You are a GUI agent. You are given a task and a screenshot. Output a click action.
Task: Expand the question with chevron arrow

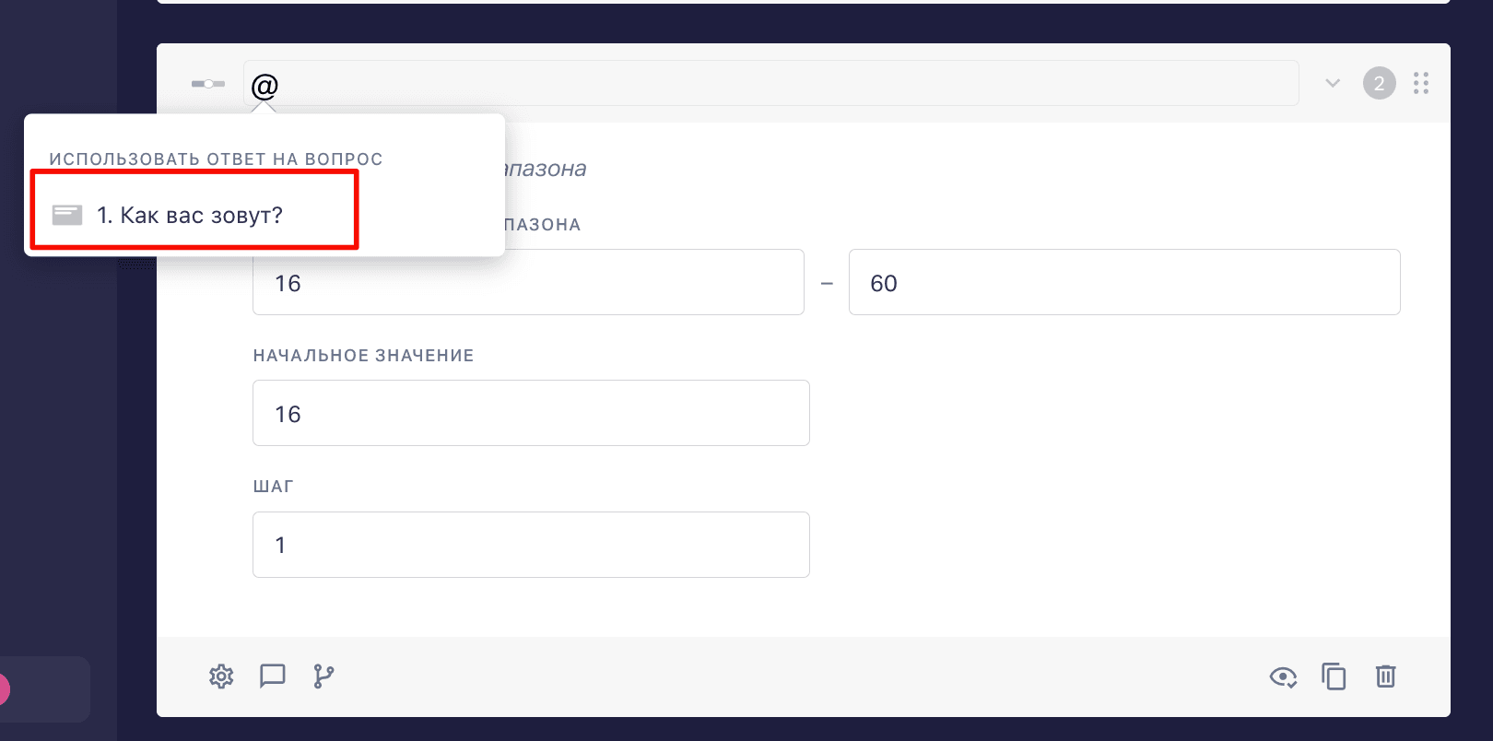pyautogui.click(x=1333, y=84)
